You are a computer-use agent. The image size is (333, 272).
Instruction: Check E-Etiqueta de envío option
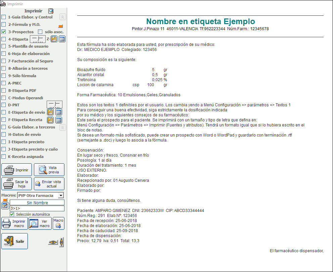point(4,112)
